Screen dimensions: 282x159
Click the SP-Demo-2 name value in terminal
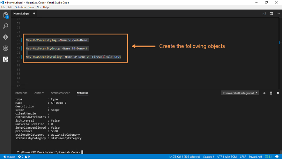coord(59,103)
